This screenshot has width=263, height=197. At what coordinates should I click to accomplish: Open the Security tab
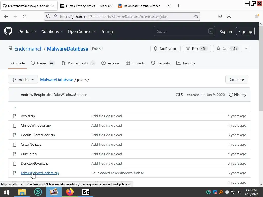161,63
